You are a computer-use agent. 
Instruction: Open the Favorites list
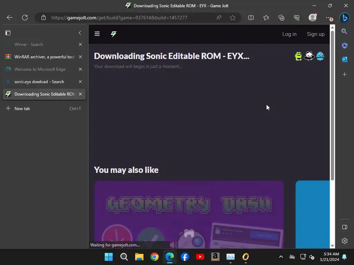click(266, 18)
